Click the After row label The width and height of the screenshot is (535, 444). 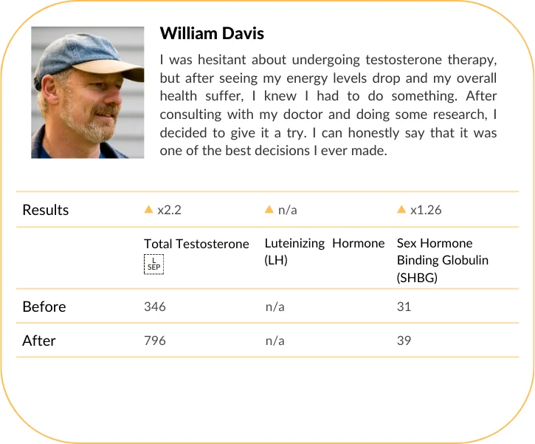39,341
